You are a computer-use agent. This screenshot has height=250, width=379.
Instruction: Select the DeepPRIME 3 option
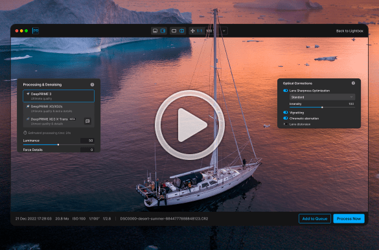[x=59, y=96]
